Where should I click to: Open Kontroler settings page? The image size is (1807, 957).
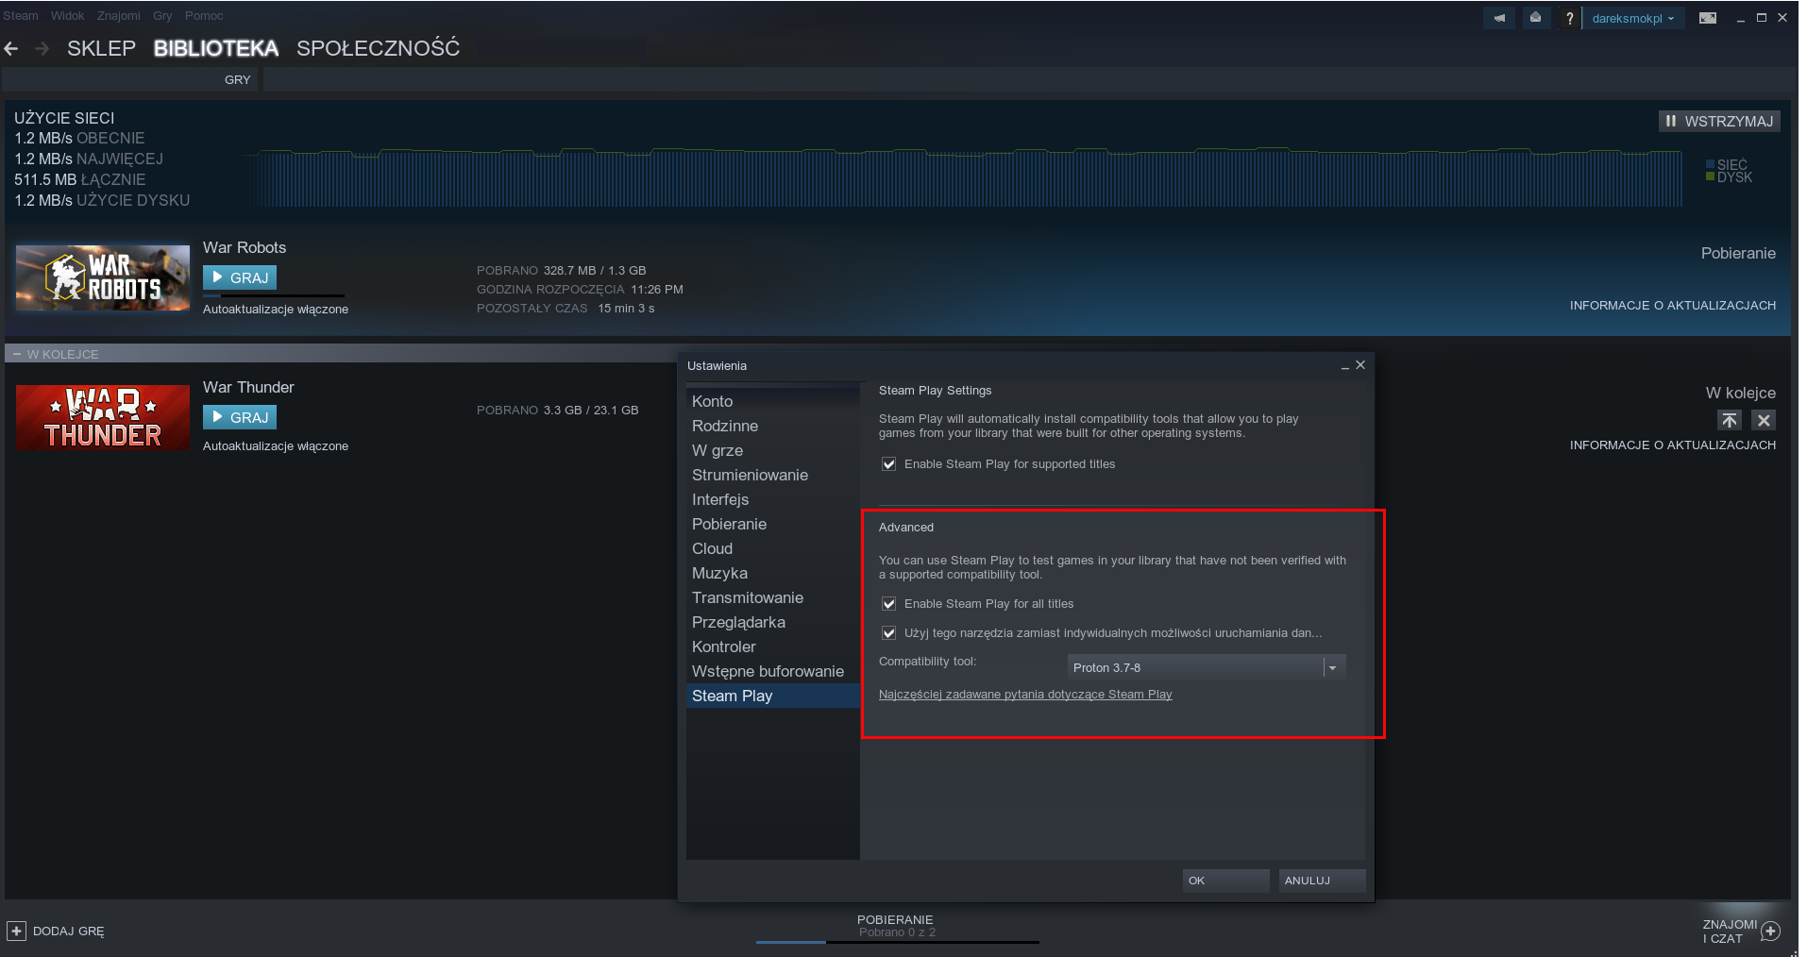772,646
